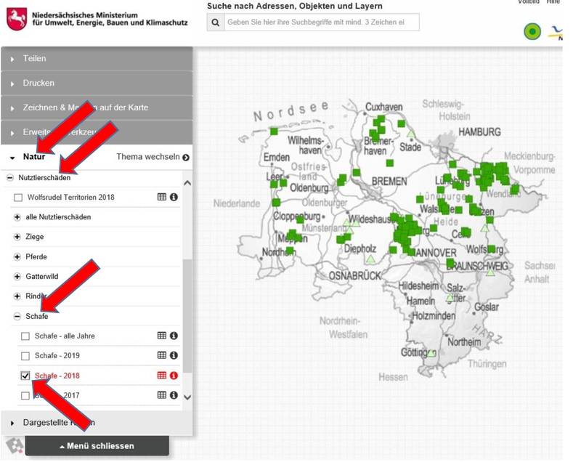Open the Teilen panel
581x462 pixels.
[x=96, y=58]
